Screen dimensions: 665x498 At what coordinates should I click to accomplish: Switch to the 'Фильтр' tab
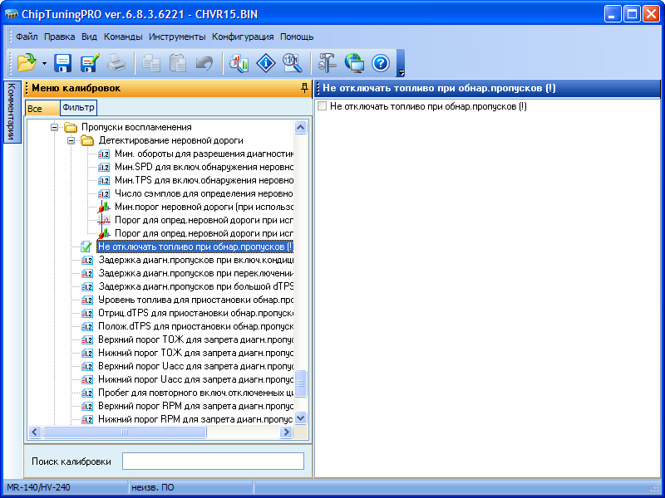pyautogui.click(x=79, y=108)
